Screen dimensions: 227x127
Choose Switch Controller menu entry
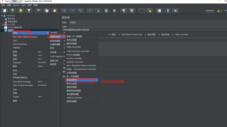pos(82,98)
